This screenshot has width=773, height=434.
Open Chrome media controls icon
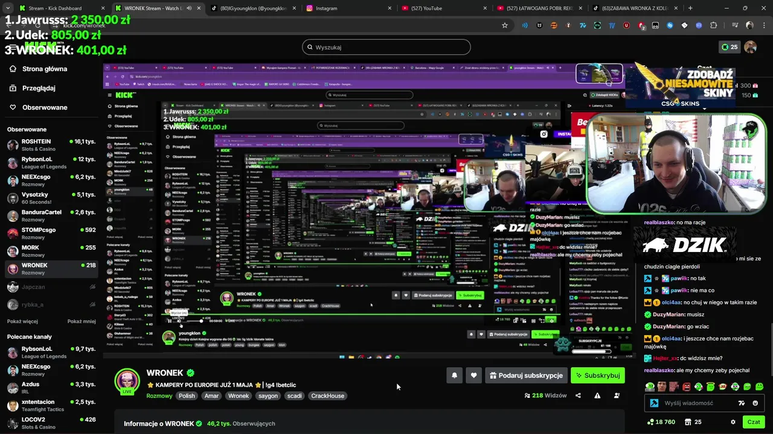735,25
